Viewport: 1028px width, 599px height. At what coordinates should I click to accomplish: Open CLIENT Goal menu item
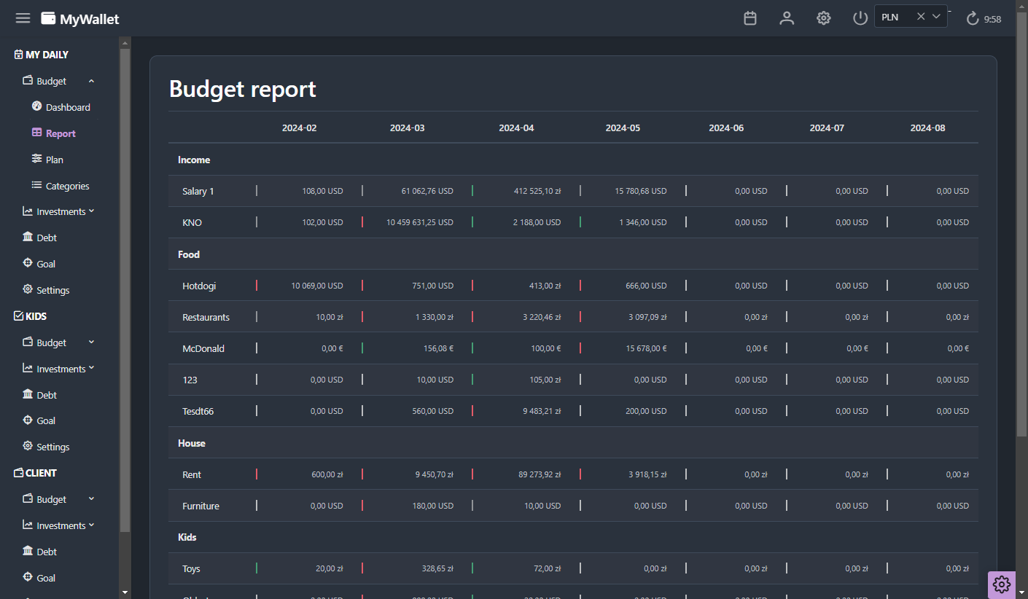(46, 578)
